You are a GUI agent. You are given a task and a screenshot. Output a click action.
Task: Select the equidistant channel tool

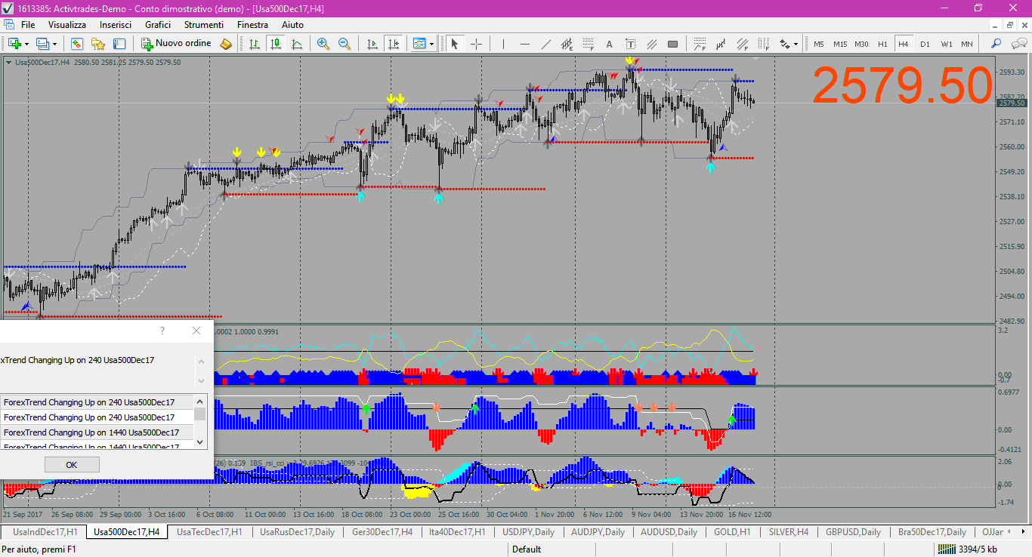click(x=567, y=44)
